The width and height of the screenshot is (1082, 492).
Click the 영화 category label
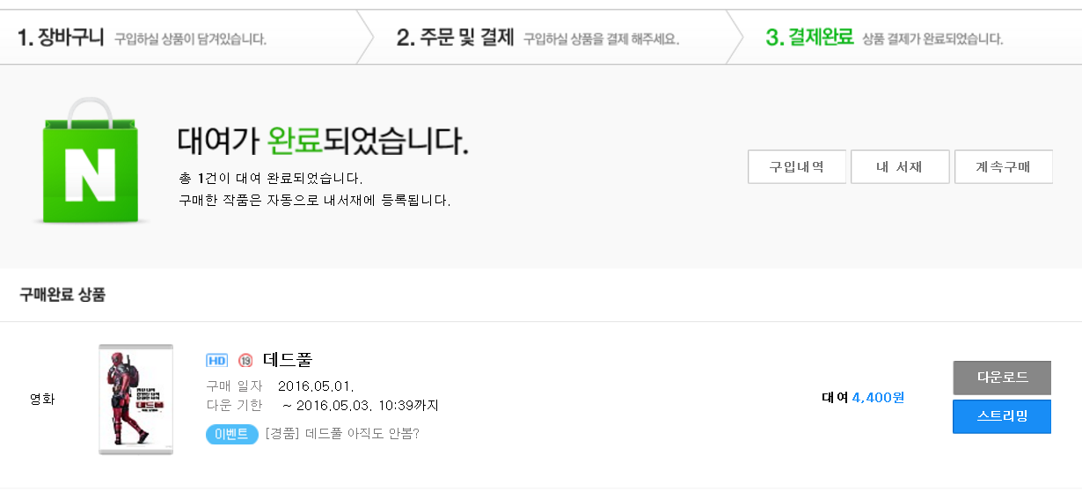[42, 399]
